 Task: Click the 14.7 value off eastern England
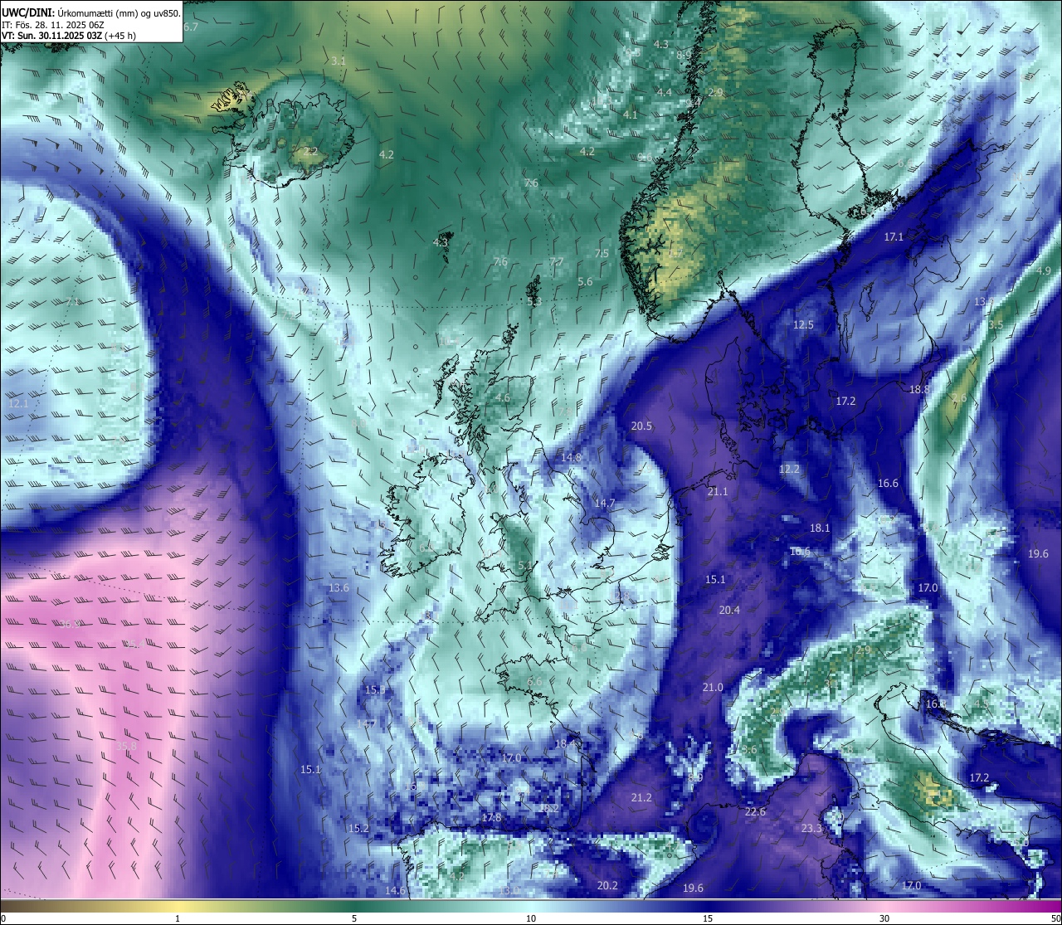[x=605, y=504]
